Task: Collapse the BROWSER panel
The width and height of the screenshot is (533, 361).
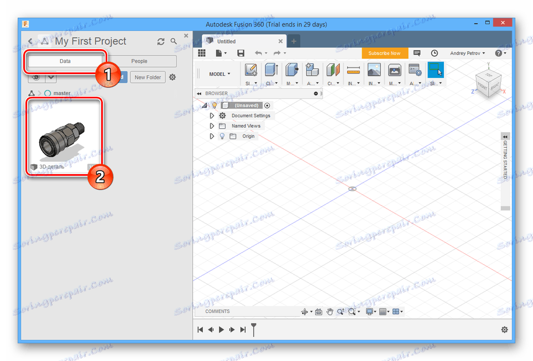Action: tap(199, 93)
